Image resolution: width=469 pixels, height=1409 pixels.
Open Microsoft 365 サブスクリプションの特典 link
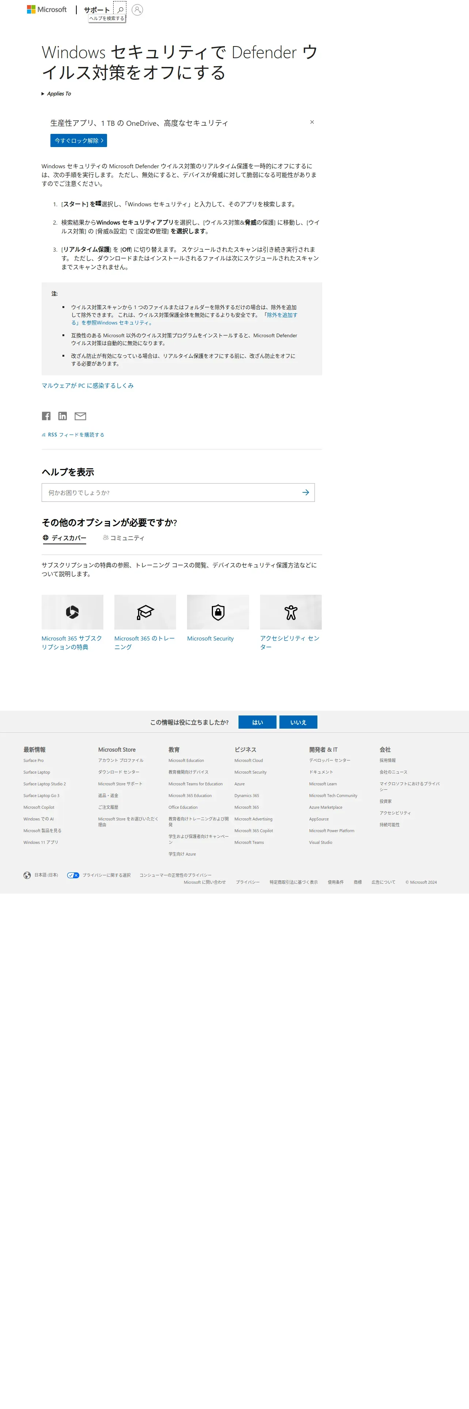(72, 643)
